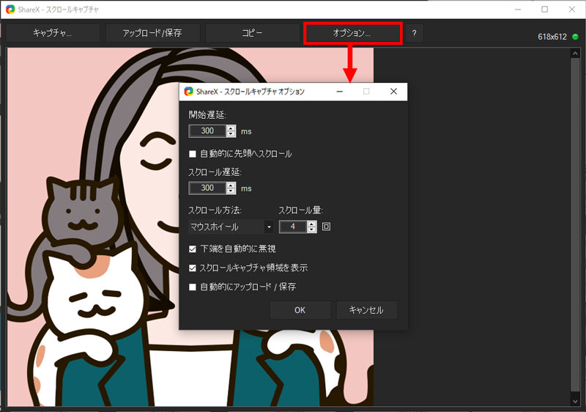Increase 開始遅延 with up arrow

tap(231, 128)
